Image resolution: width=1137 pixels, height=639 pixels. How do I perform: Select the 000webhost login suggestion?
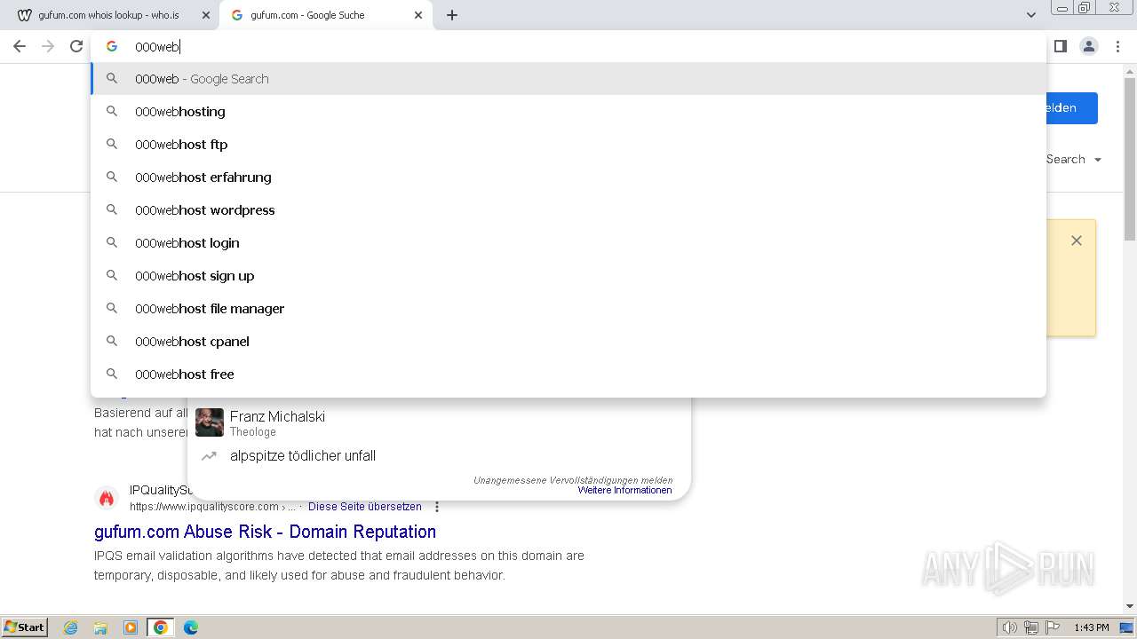point(568,243)
